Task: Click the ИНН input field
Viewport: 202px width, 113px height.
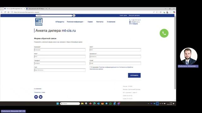Action: [60, 56]
